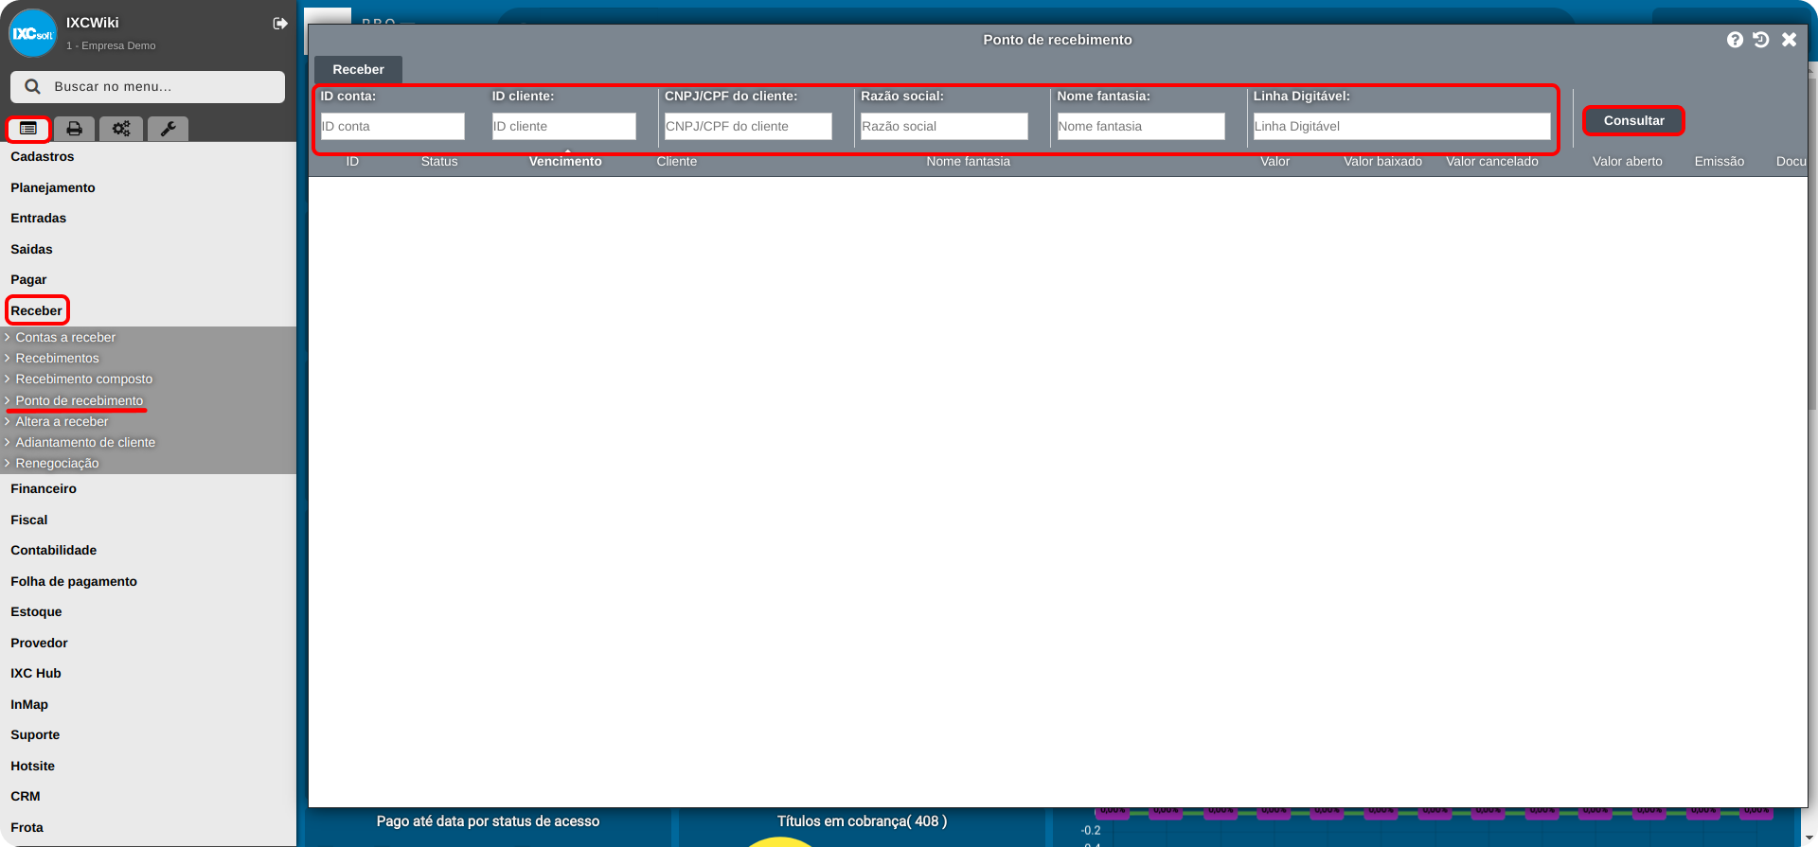Viewport: 1818px width, 847px height.
Task: Open the wrench tools icon tab in the sidebar
Action: (168, 129)
